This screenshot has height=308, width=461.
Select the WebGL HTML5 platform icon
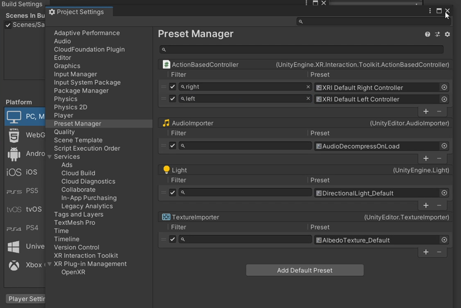coord(14,135)
